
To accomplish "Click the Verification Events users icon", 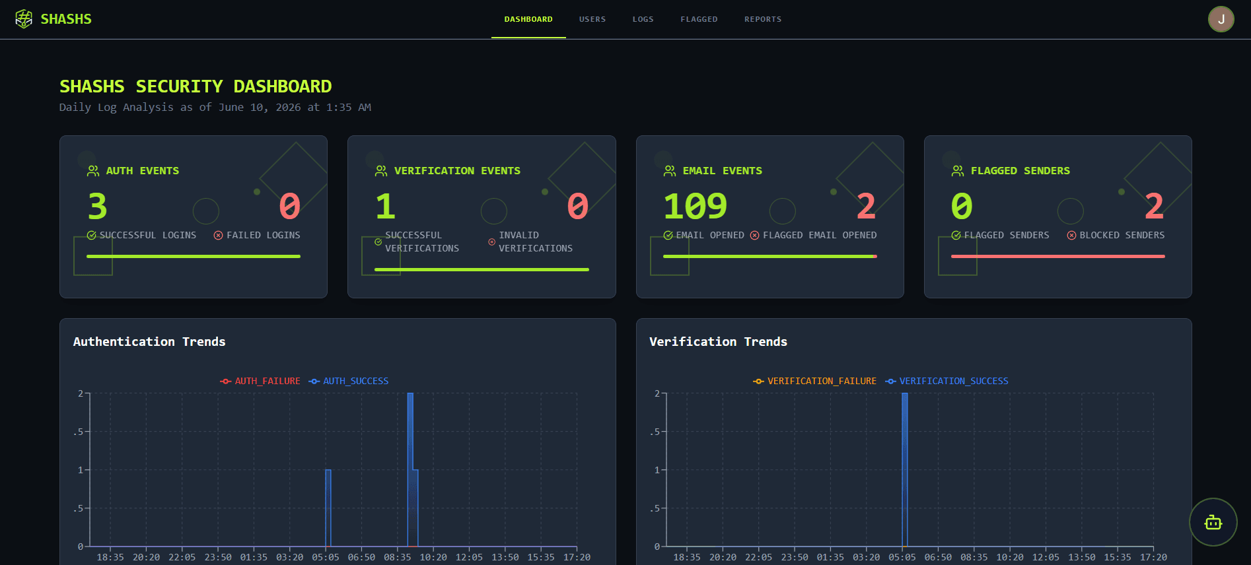I will [381, 171].
